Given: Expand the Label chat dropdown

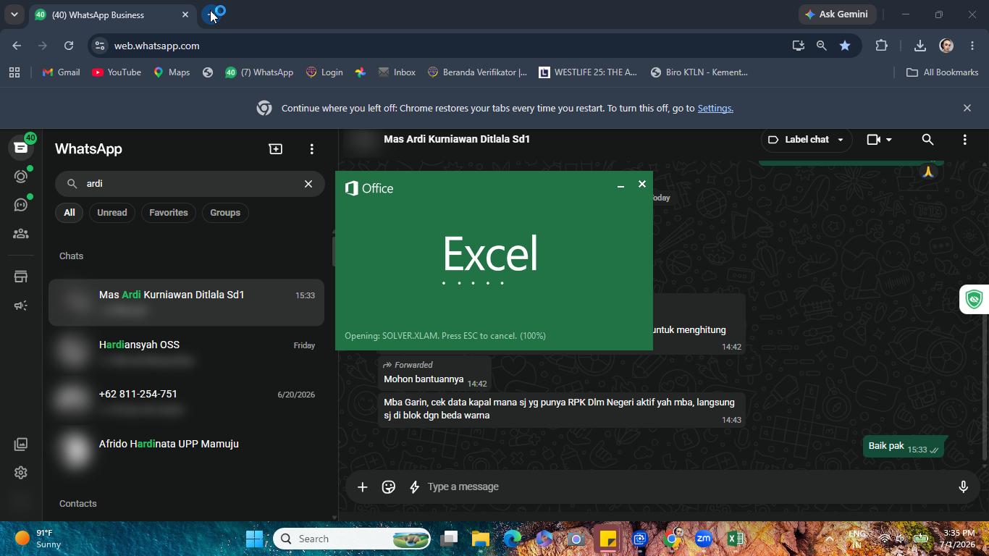Looking at the screenshot, I should click(x=806, y=140).
